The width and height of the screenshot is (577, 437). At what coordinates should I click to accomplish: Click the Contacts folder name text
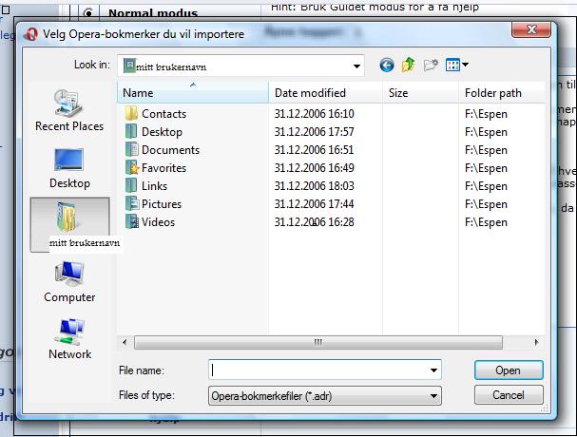(164, 114)
